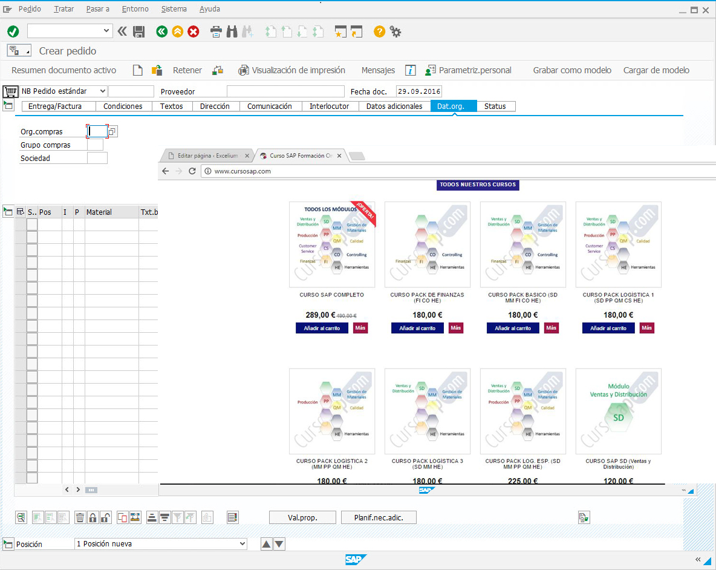Image resolution: width=716 pixels, height=570 pixels.
Task: Click the Sociedad input field
Action: click(x=97, y=158)
